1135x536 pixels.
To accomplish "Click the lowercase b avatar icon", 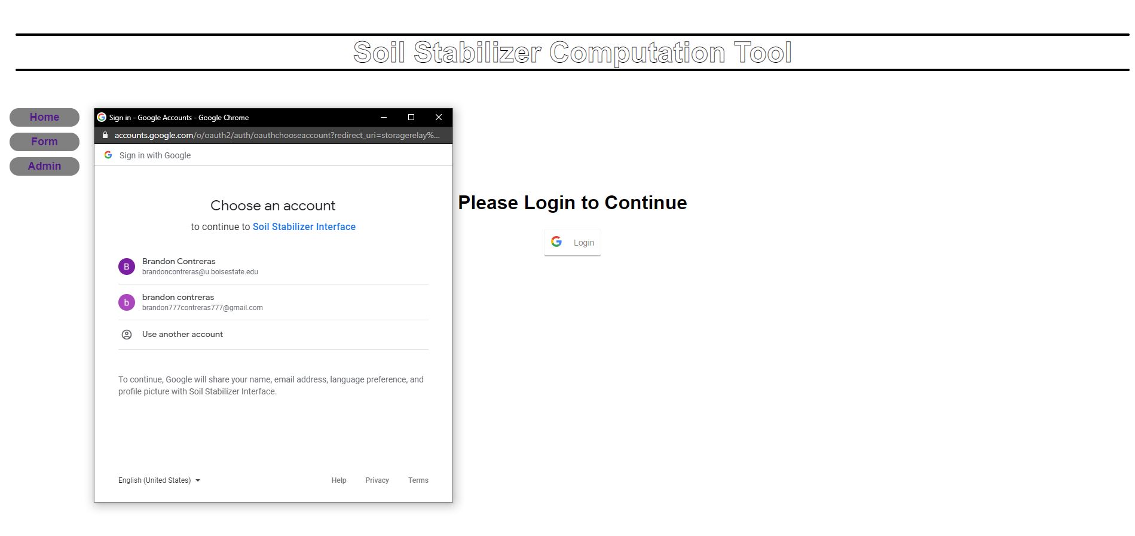I will [126, 302].
